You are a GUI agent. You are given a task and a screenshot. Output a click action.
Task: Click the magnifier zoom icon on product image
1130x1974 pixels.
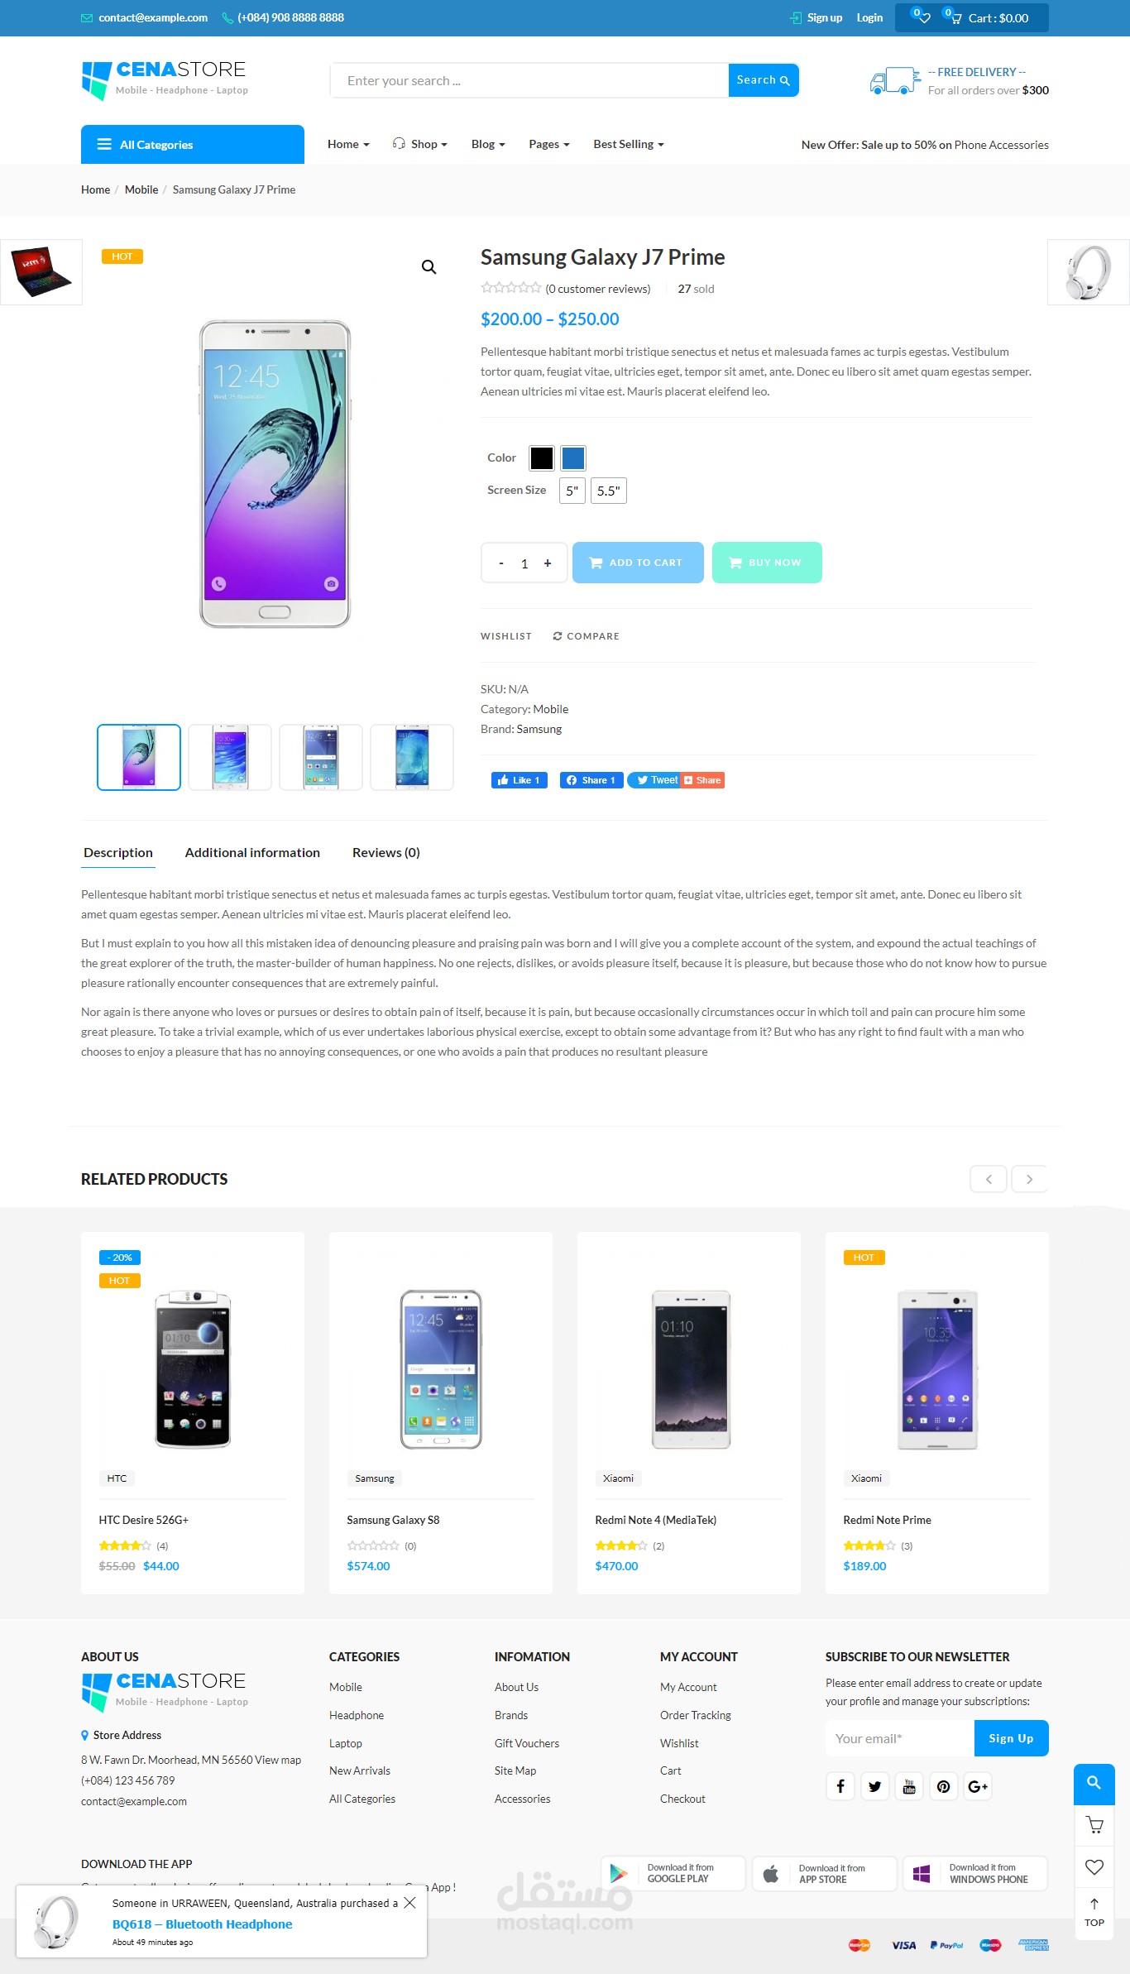coord(429,267)
